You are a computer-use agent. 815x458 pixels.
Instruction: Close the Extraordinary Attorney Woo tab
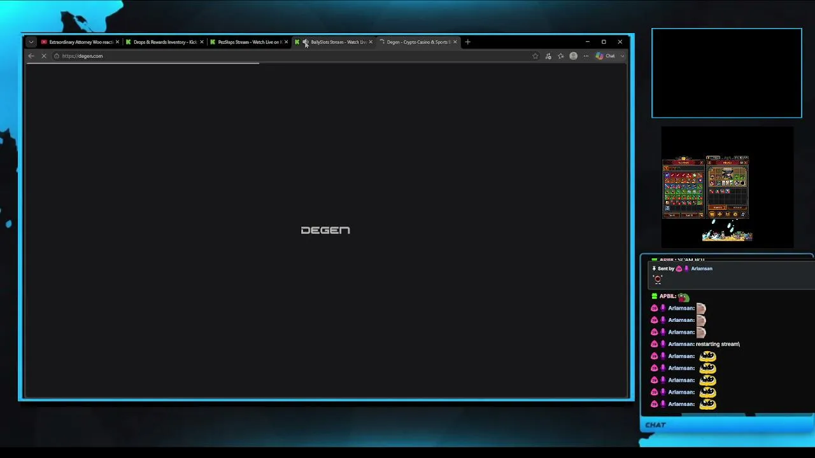click(x=117, y=42)
